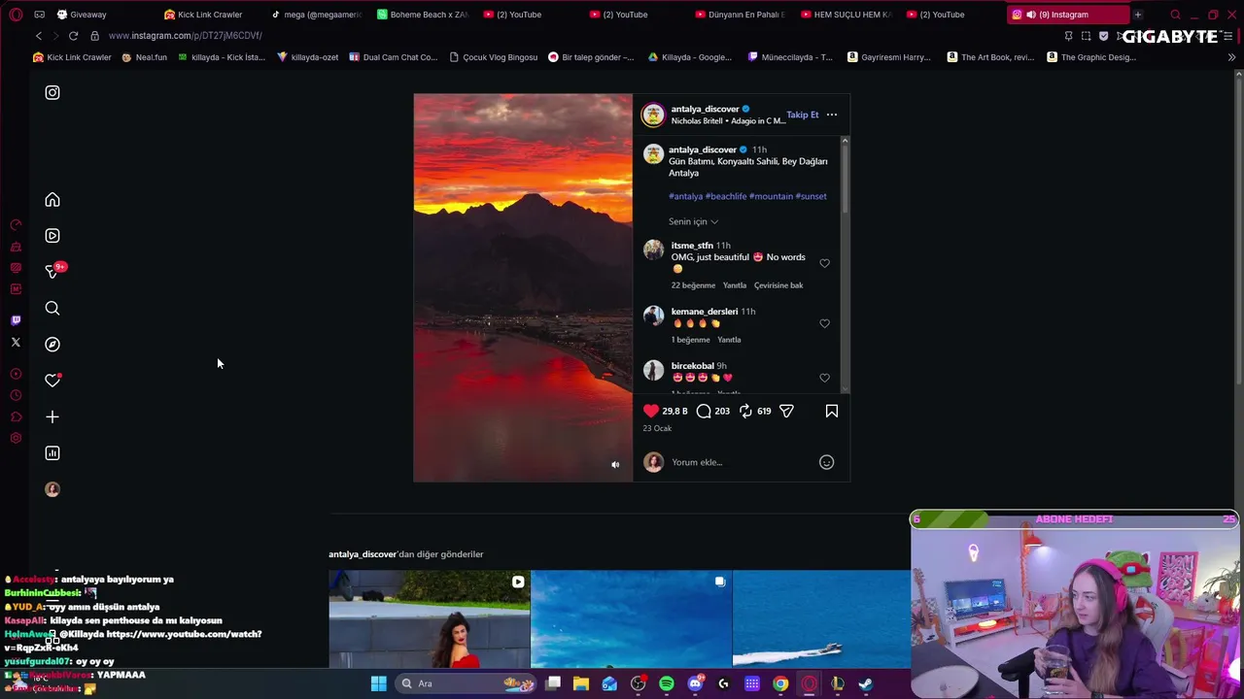Open Instagram Explore compass icon
The height and width of the screenshot is (699, 1244).
(x=52, y=345)
